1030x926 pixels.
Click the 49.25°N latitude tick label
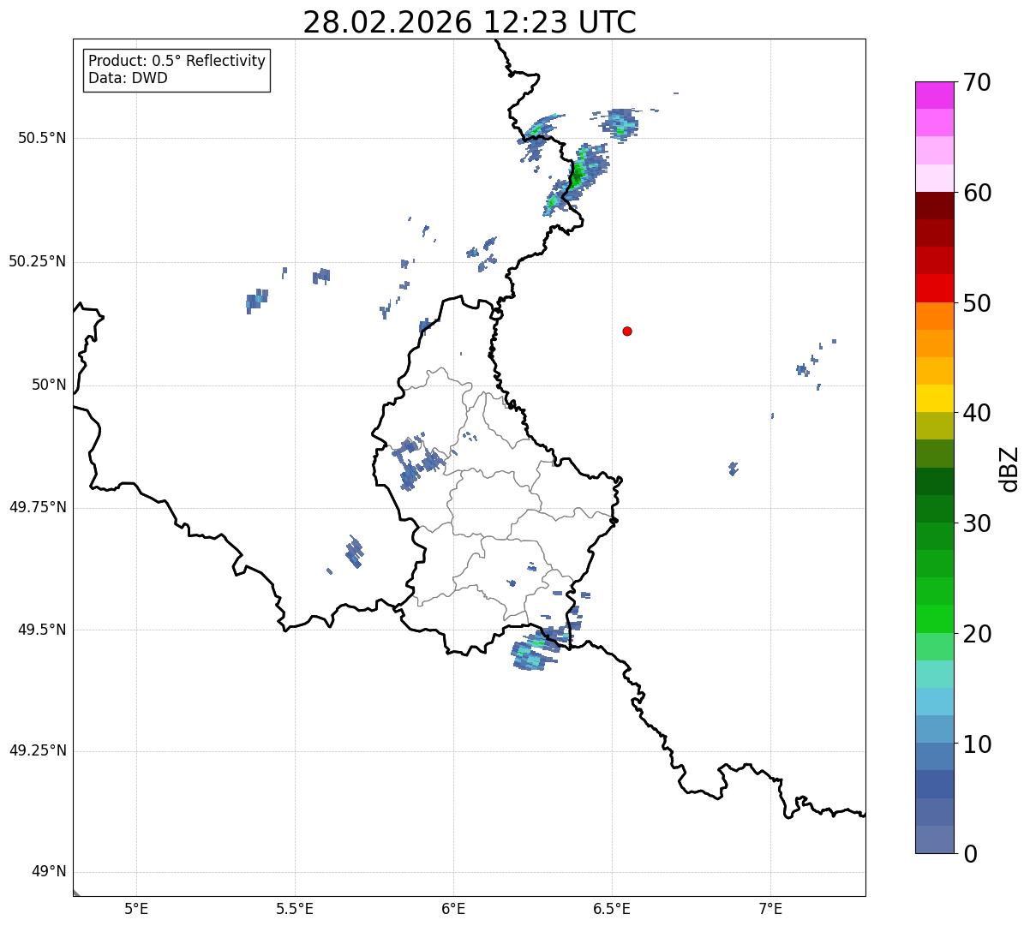[x=38, y=751]
